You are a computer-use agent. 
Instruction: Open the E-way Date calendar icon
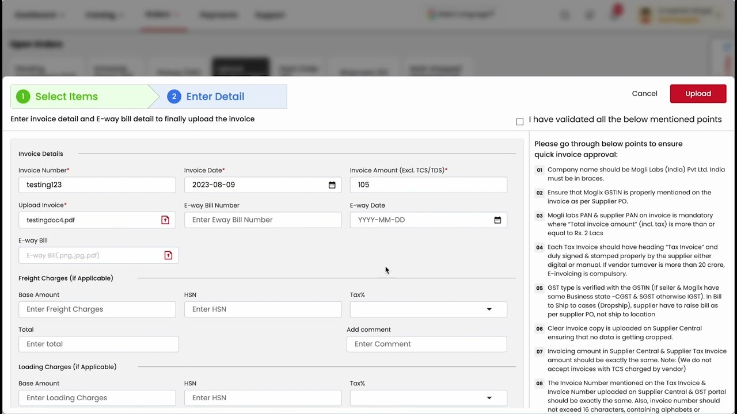tap(497, 220)
